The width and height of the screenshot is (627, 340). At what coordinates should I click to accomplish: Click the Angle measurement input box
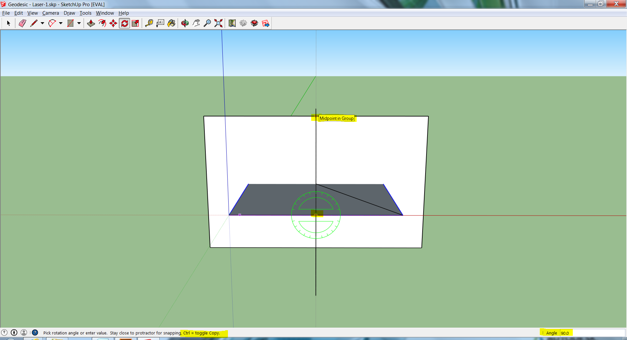(x=592, y=333)
